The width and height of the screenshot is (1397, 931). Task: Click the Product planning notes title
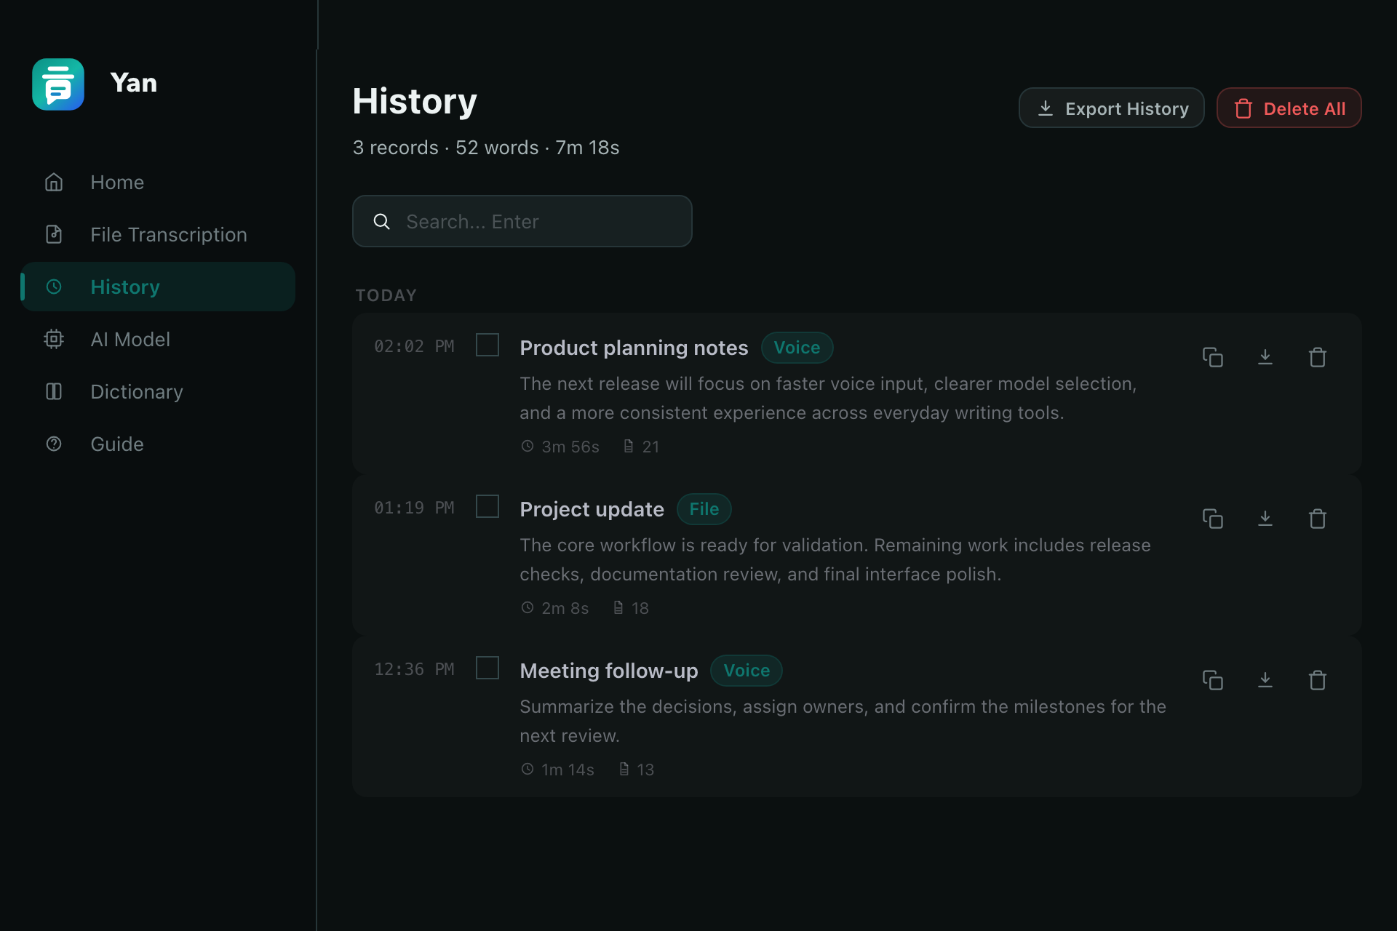pyautogui.click(x=634, y=348)
